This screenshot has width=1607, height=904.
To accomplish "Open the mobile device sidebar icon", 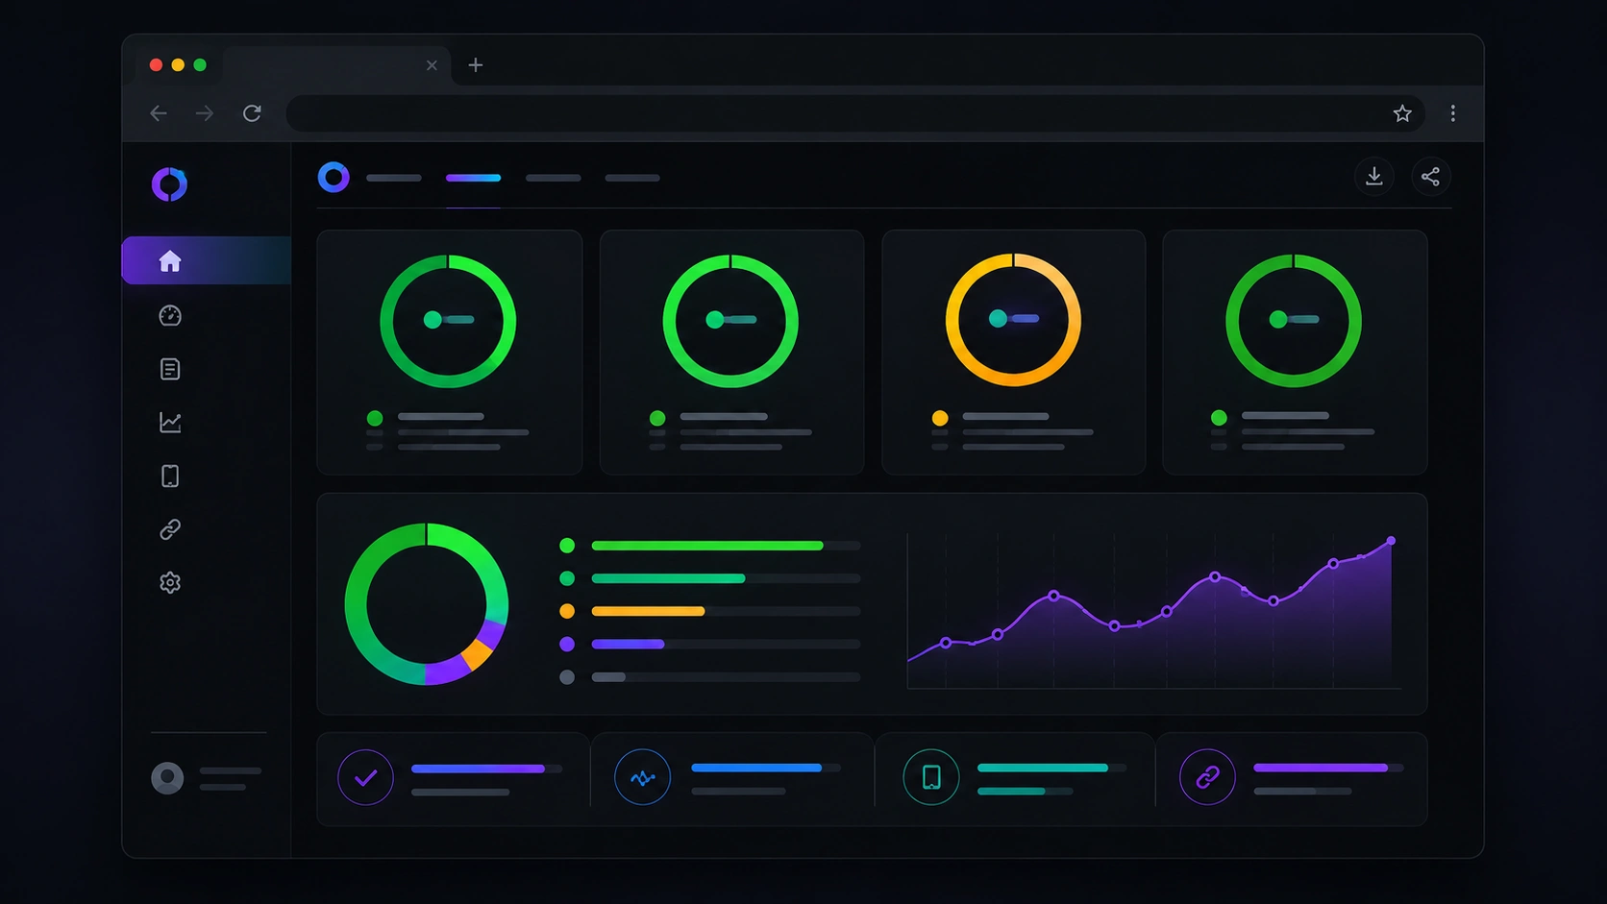I will [x=170, y=476].
